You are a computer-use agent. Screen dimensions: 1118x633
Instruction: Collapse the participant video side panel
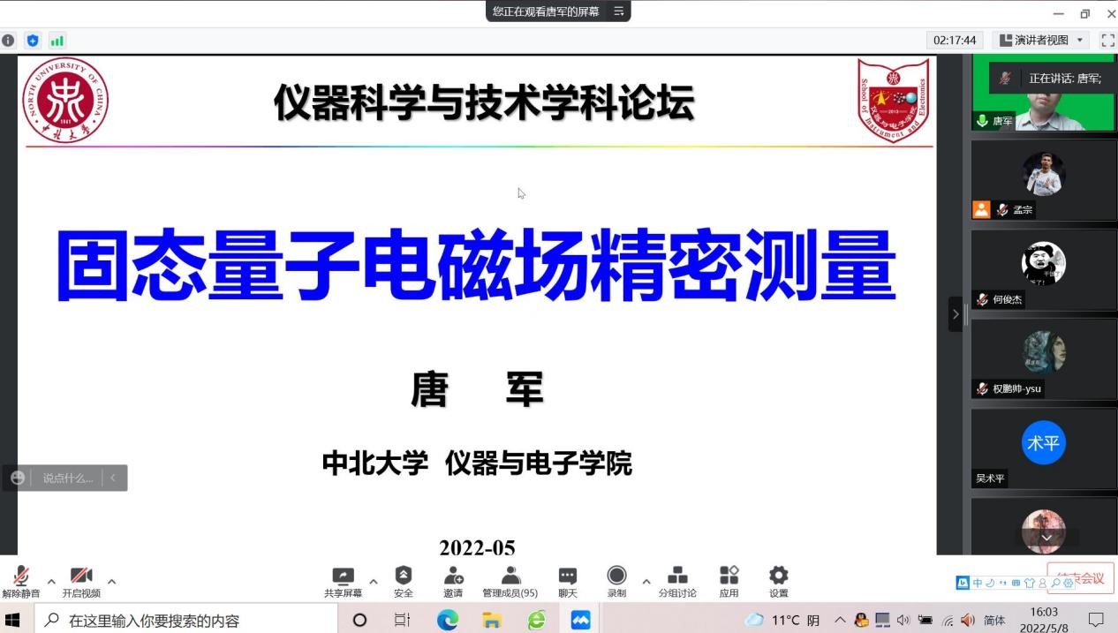955,314
